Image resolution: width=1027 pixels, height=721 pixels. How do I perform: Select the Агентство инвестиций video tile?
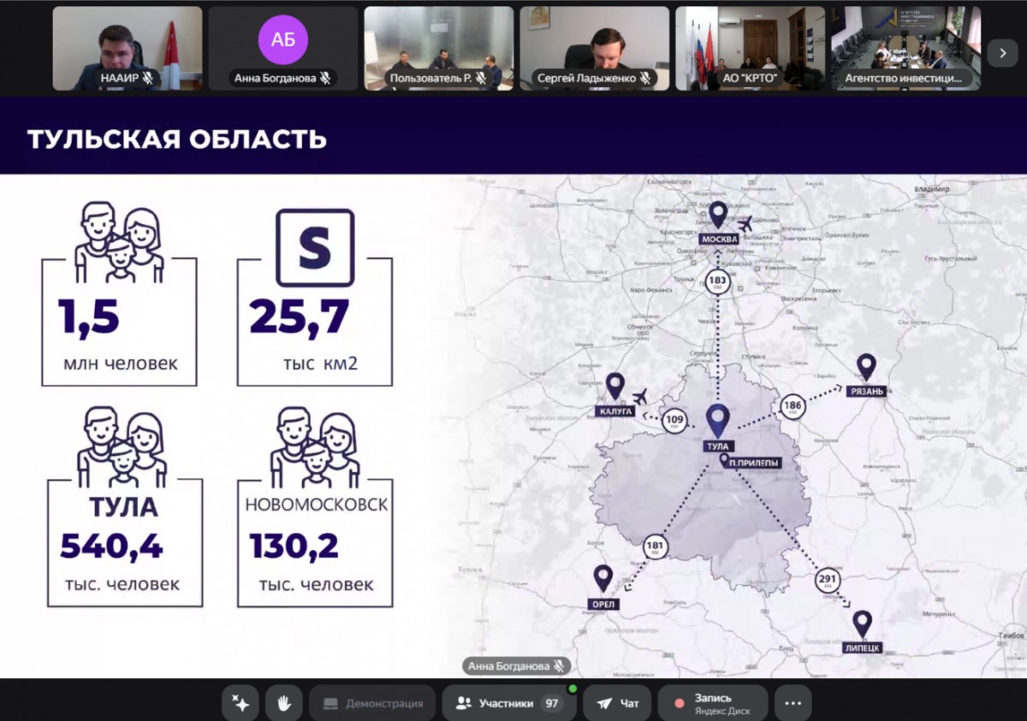(x=905, y=48)
